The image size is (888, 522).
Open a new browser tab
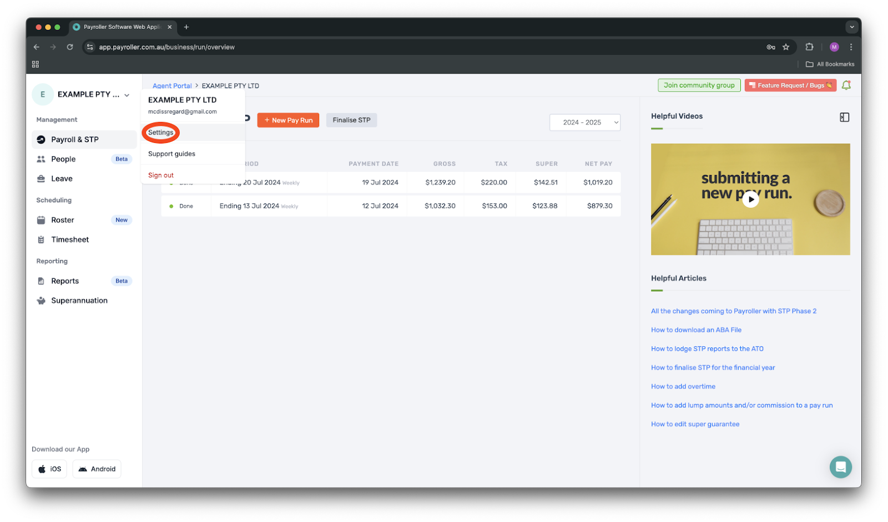[x=186, y=27]
